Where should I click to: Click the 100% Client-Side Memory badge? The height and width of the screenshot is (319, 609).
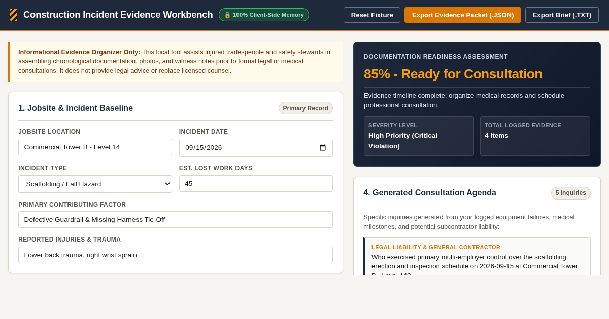coord(264,15)
